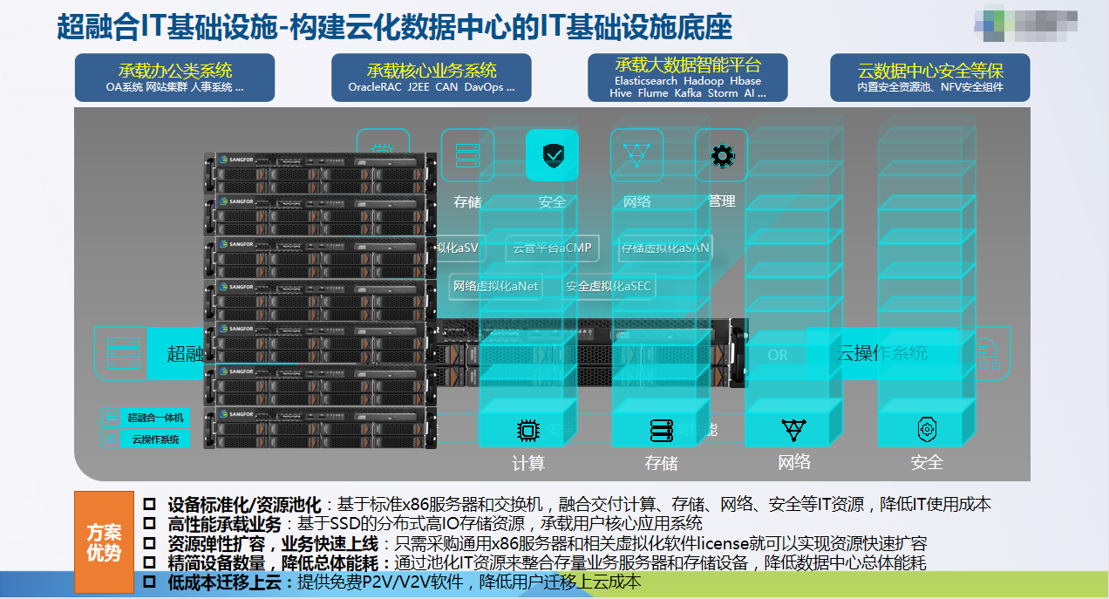Click the 承载核心业务系统 heading
Screen dimensions: 1109x599
[x=432, y=71]
